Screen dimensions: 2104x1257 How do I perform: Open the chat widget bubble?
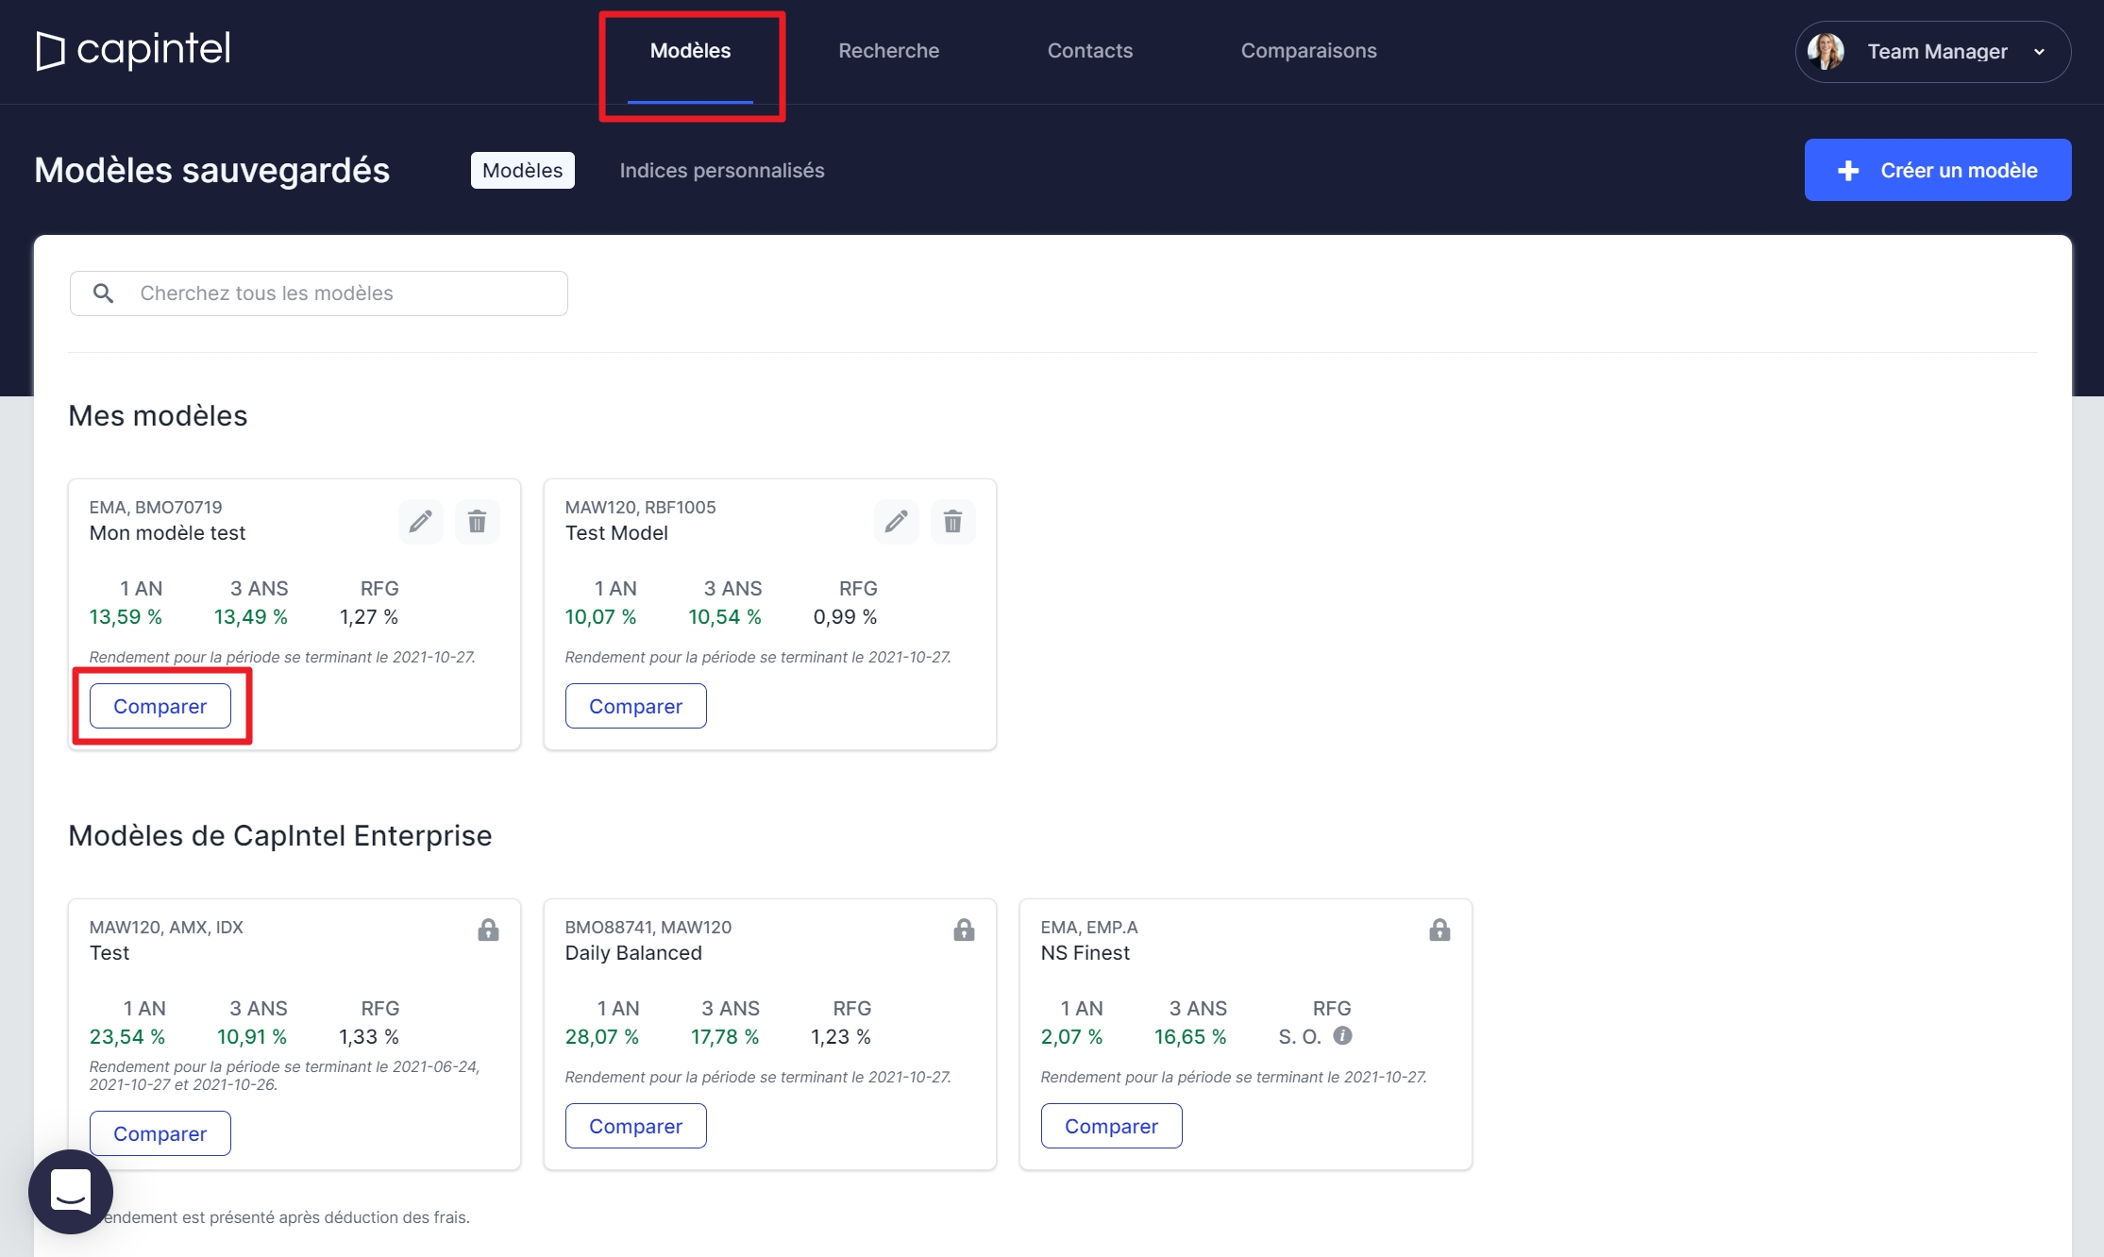click(71, 1191)
